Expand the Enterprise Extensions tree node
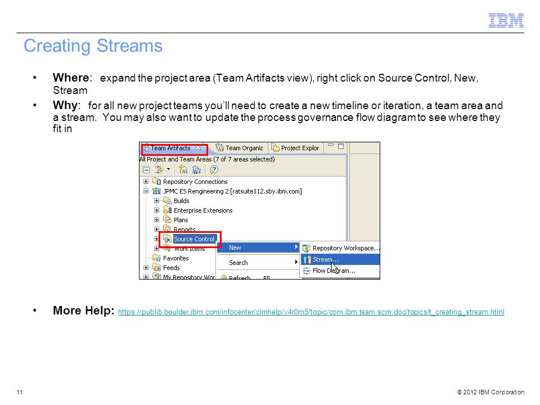This screenshot has height=405, width=540. click(x=157, y=210)
